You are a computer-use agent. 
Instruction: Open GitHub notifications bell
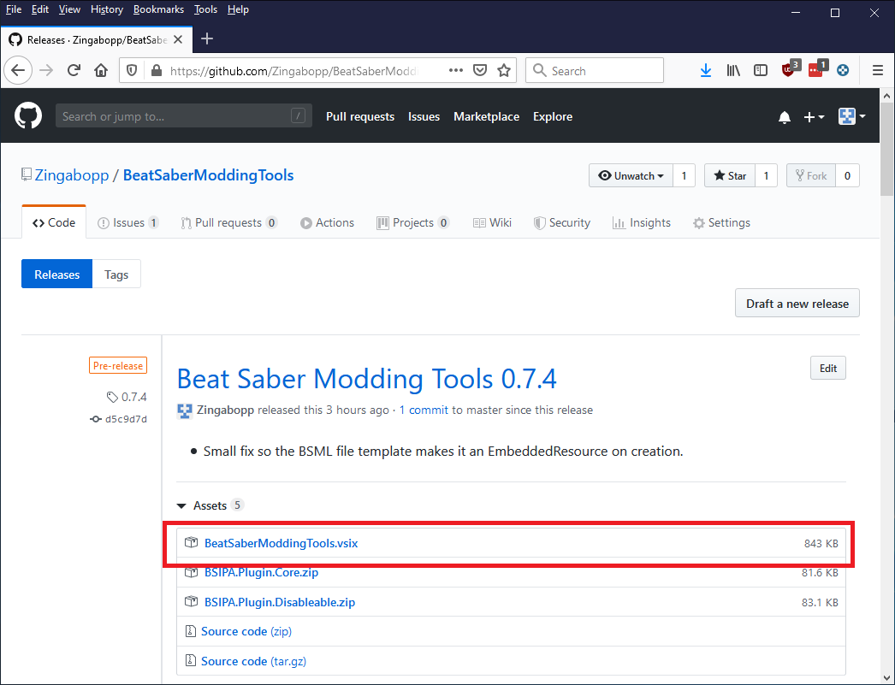[x=785, y=117]
